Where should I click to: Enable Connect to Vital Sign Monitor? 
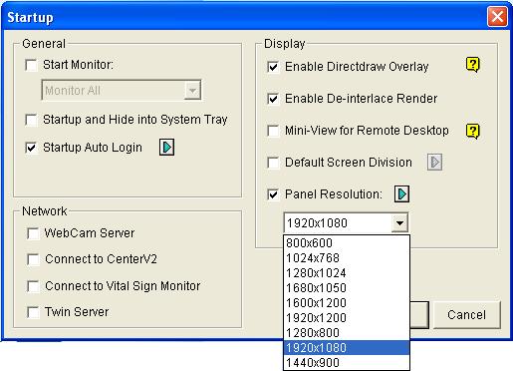tap(33, 286)
